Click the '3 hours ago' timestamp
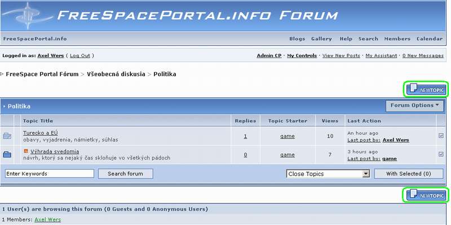The image size is (451, 225). [362, 152]
